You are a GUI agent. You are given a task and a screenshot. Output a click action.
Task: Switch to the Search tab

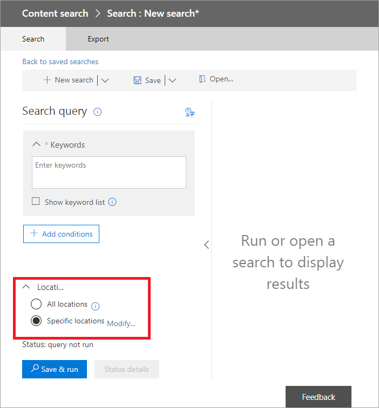pyautogui.click(x=33, y=39)
